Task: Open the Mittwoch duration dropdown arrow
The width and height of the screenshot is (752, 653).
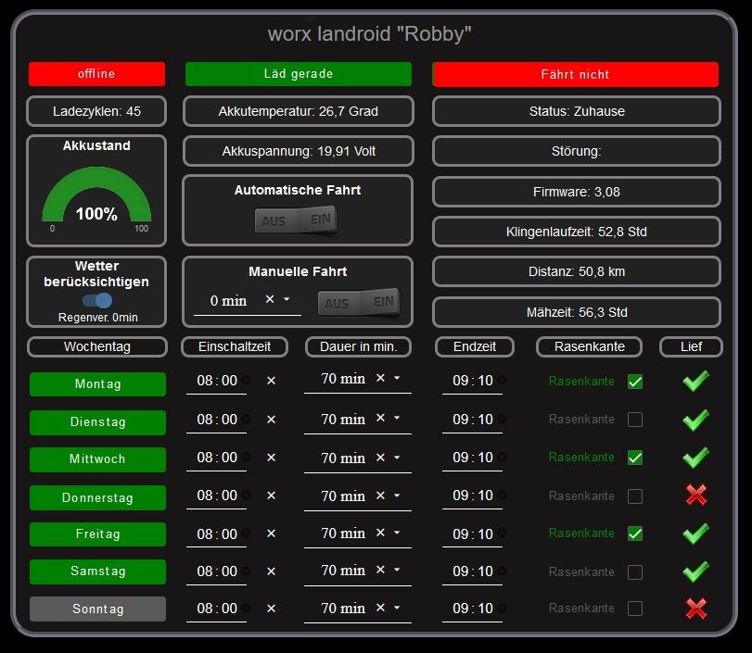Action: click(x=397, y=458)
